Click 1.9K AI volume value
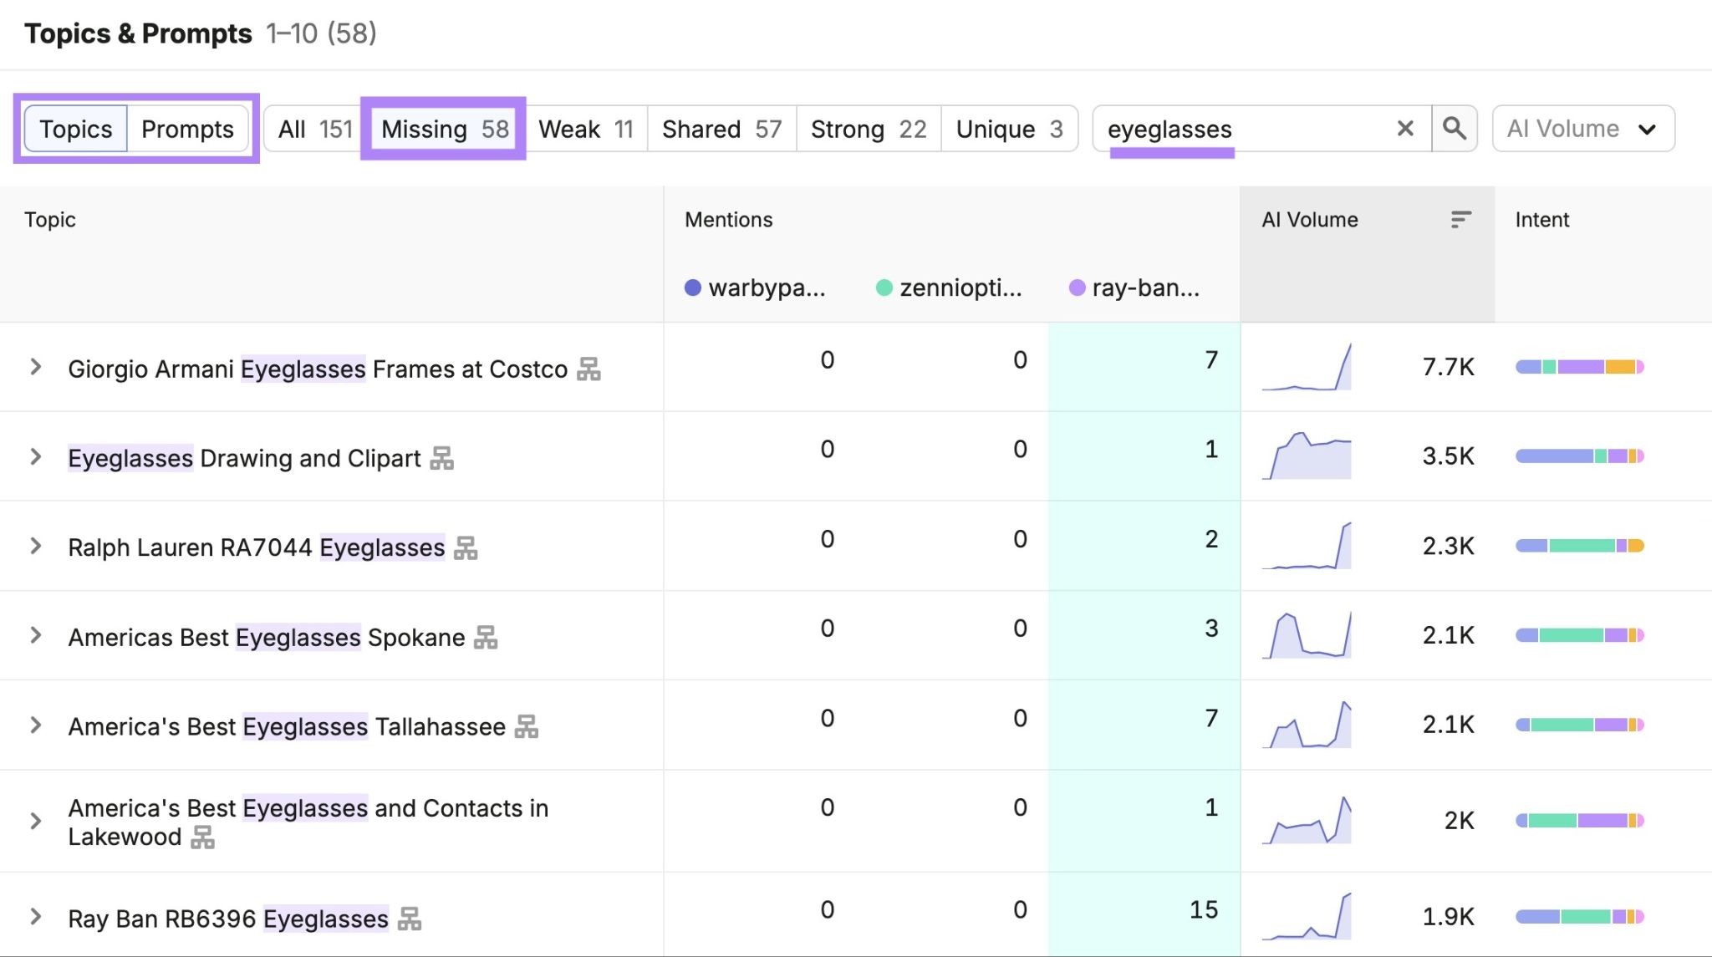 (1449, 917)
